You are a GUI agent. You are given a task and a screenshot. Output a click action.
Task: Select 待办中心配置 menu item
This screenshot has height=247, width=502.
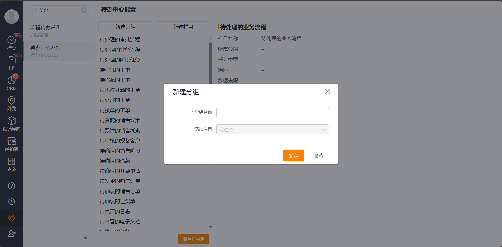(59, 51)
